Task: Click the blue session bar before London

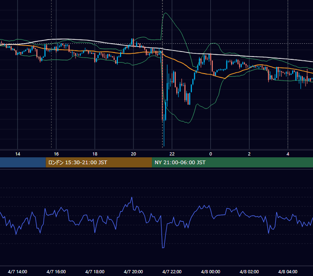Action: point(23,162)
